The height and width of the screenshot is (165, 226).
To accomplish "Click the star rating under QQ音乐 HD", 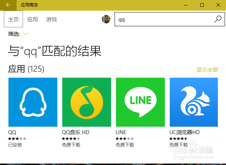I will [x=71, y=139].
